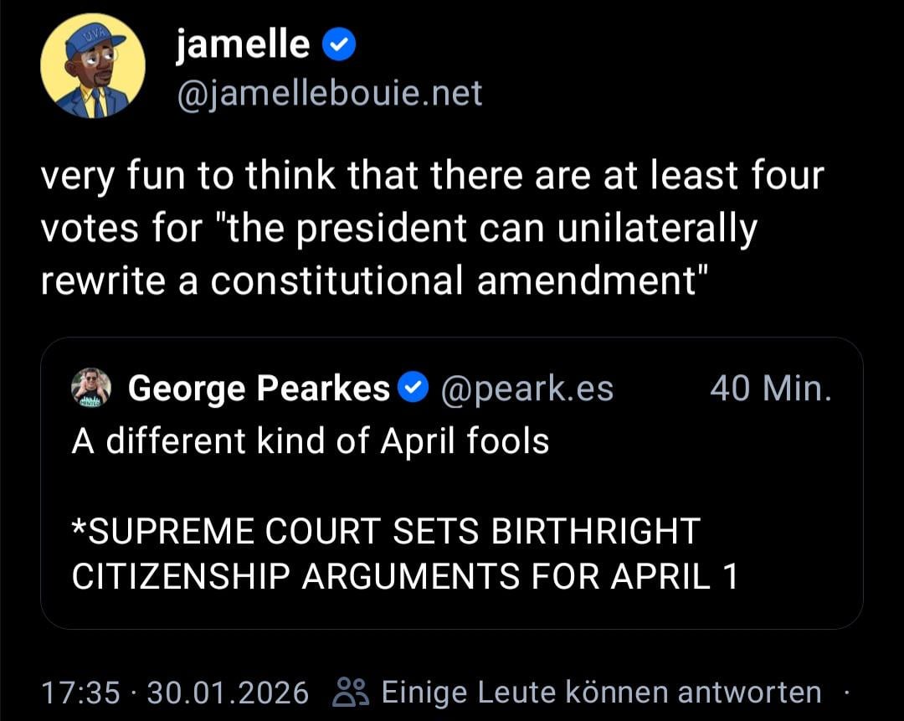This screenshot has height=721, width=904.
Task: Open the jamelle display name
Action: (242, 45)
